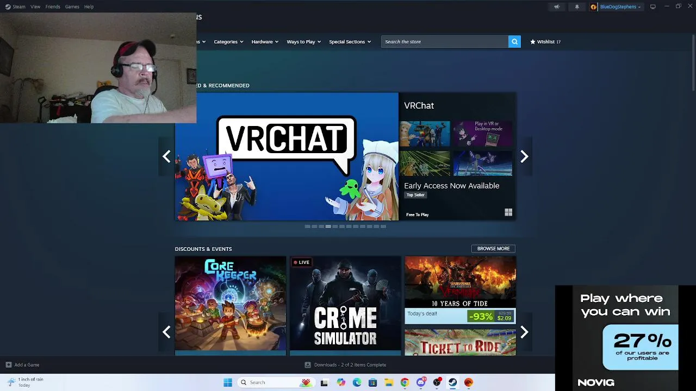This screenshot has width=696, height=391.
Task: Click the -93% discount price badge
Action: pyautogui.click(x=481, y=317)
